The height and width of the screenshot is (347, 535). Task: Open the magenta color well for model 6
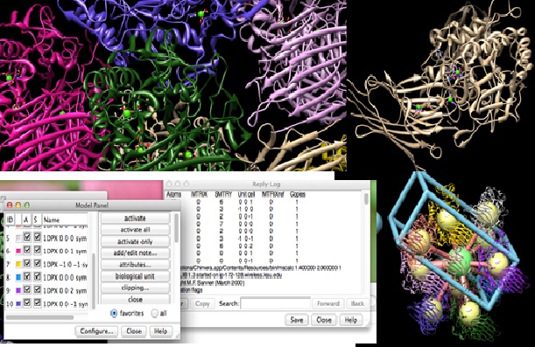[x=18, y=251]
